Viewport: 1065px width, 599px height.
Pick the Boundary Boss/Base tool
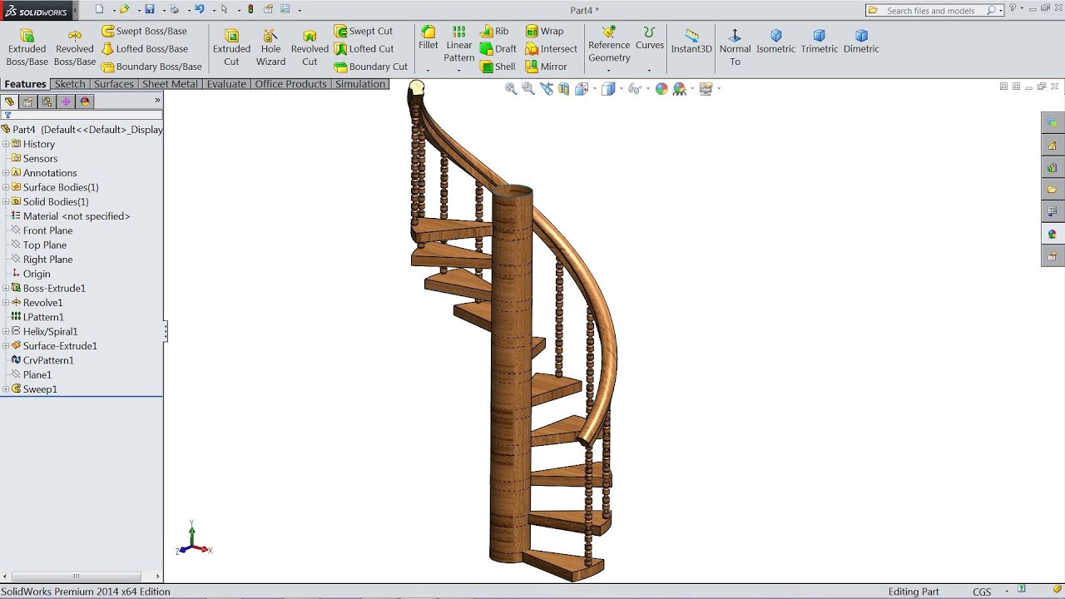(x=151, y=67)
